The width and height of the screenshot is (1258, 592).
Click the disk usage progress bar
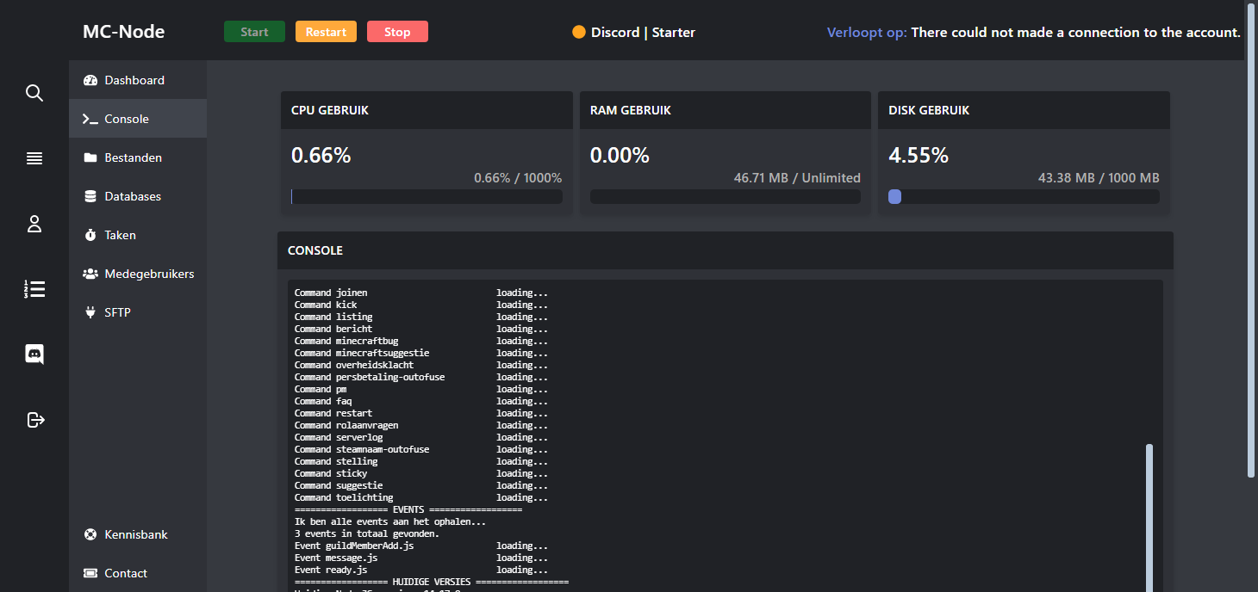[x=1024, y=197]
